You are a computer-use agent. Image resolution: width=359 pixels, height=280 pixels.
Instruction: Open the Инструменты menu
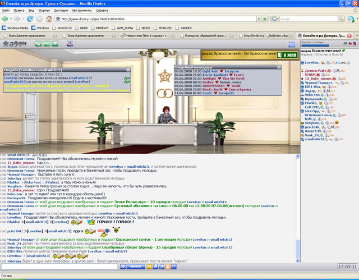(82, 11)
